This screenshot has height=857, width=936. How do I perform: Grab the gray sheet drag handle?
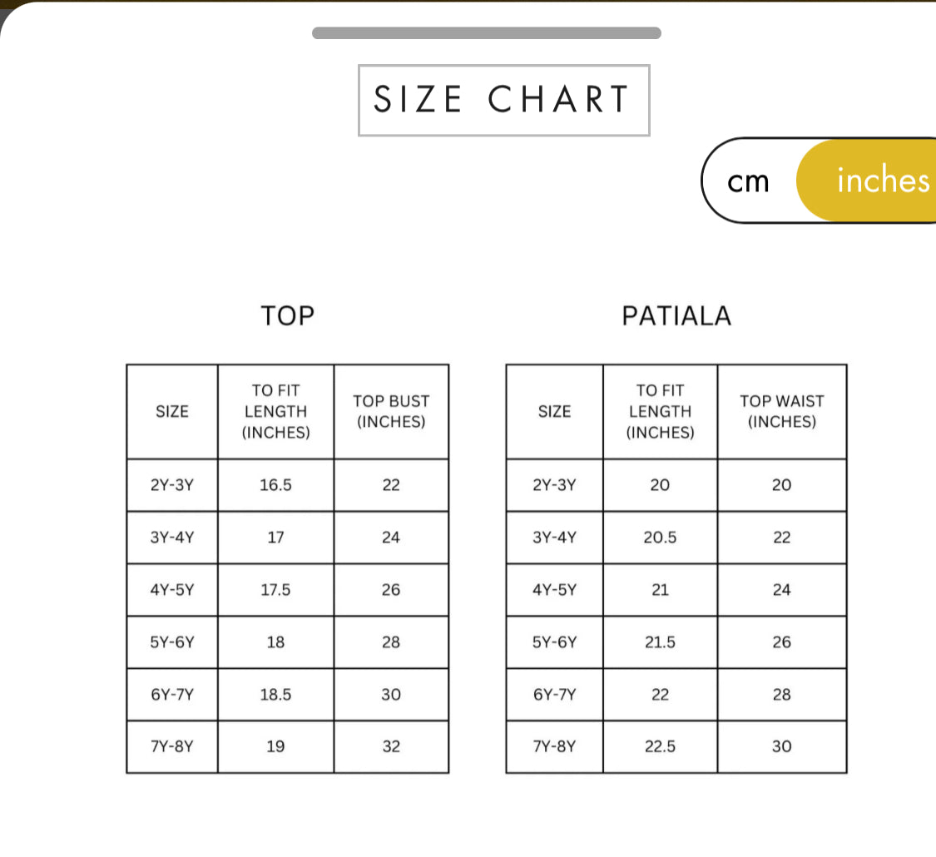[x=487, y=33]
